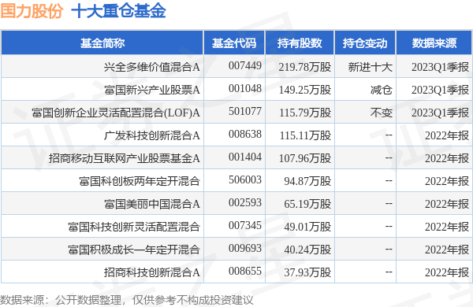Select fund name 兴全多维价值混合A
The image size is (473, 307).
(x=151, y=67)
